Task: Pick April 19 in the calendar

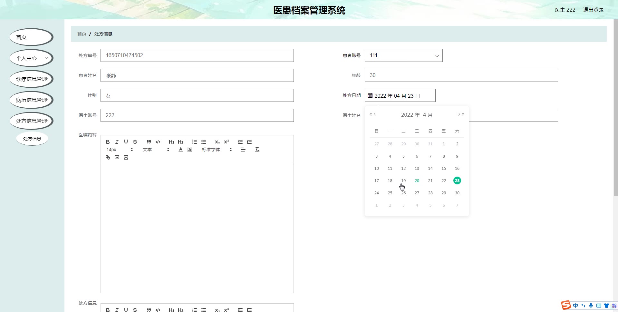Action: [x=403, y=181]
